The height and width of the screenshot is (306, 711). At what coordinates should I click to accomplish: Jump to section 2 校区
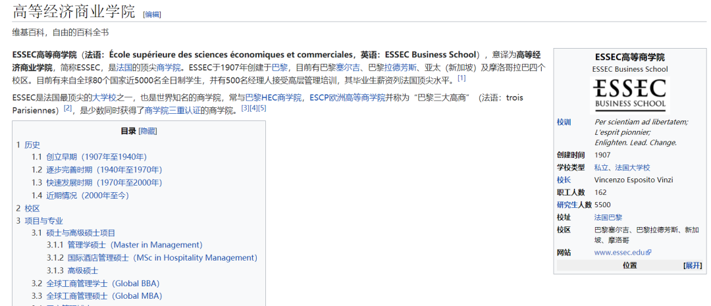28,208
